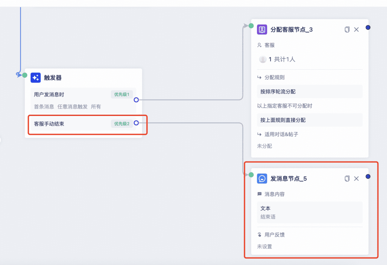The width and height of the screenshot is (387, 265).
Task: Click the 发消息节点_5 chat icon
Action: pos(262,179)
